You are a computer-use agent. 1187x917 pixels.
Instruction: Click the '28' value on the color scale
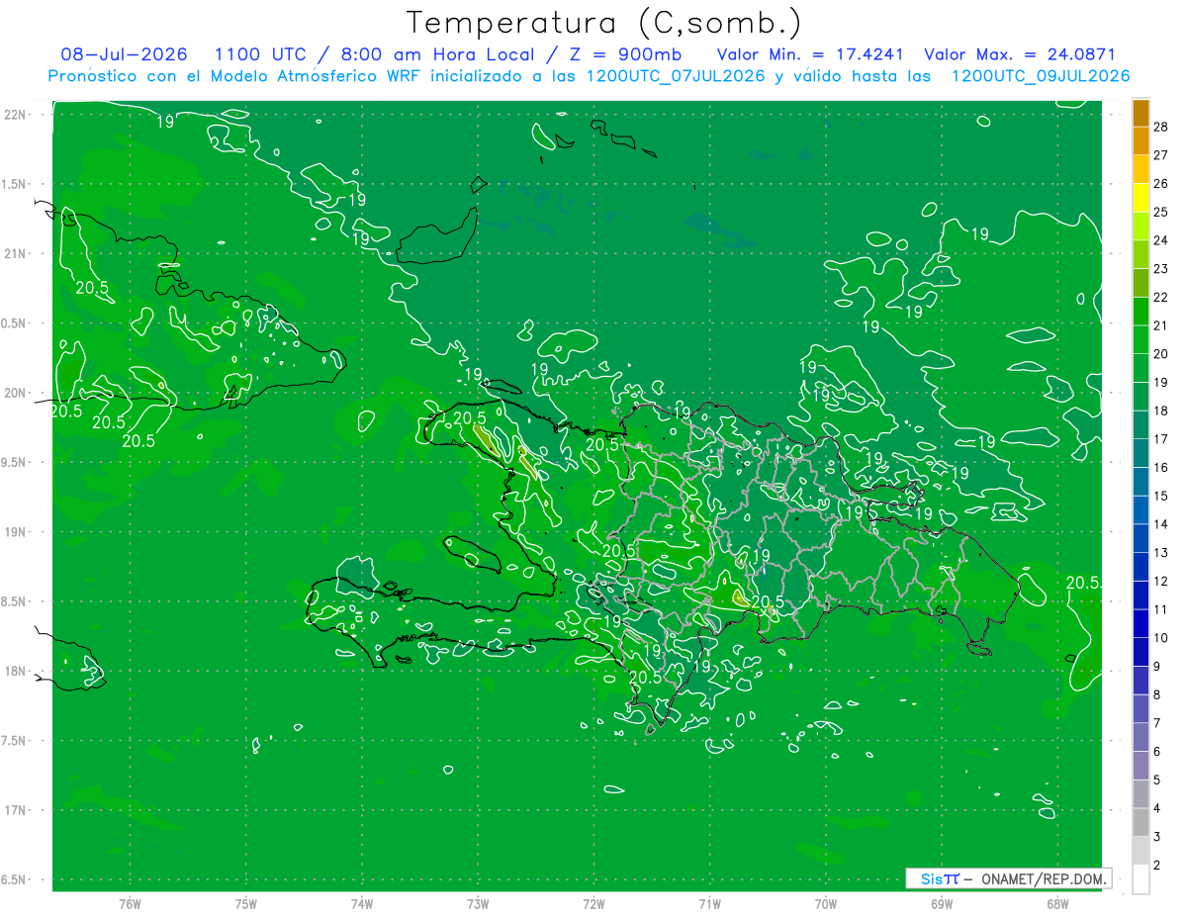pyautogui.click(x=1160, y=127)
